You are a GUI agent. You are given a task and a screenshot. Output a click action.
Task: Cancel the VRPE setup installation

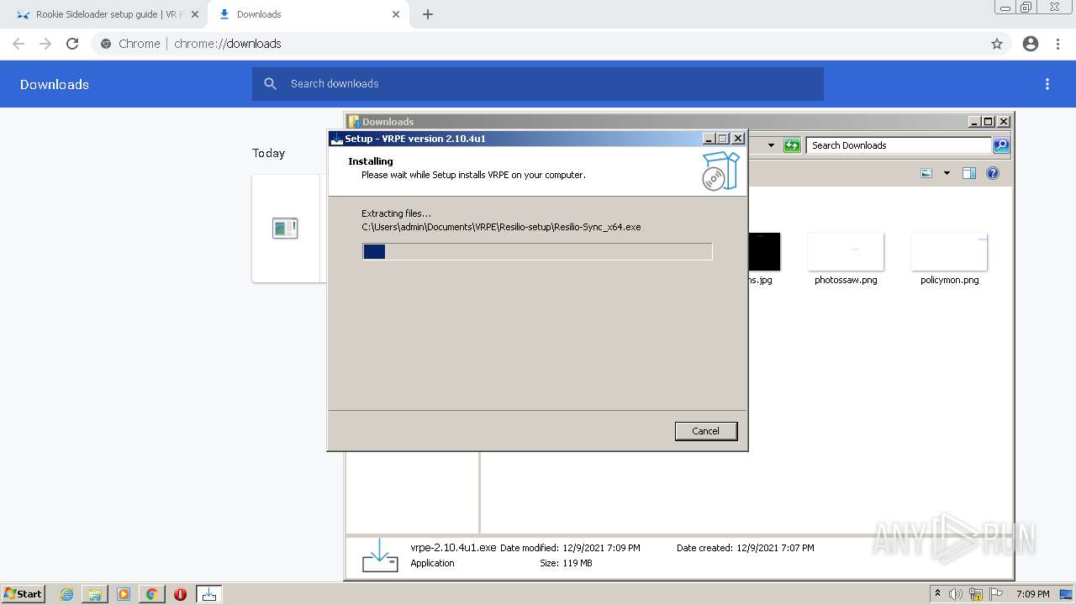(x=706, y=431)
